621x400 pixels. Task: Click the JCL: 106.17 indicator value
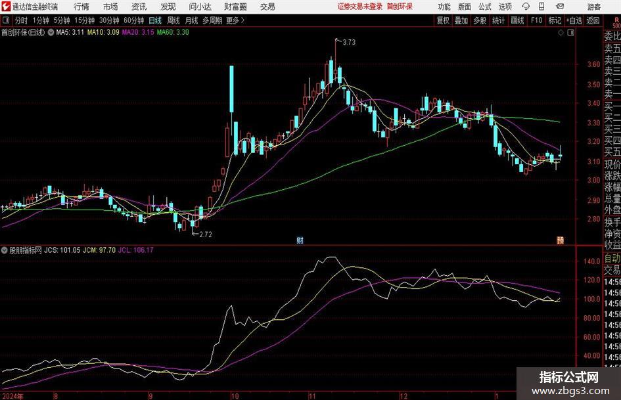coord(136,250)
